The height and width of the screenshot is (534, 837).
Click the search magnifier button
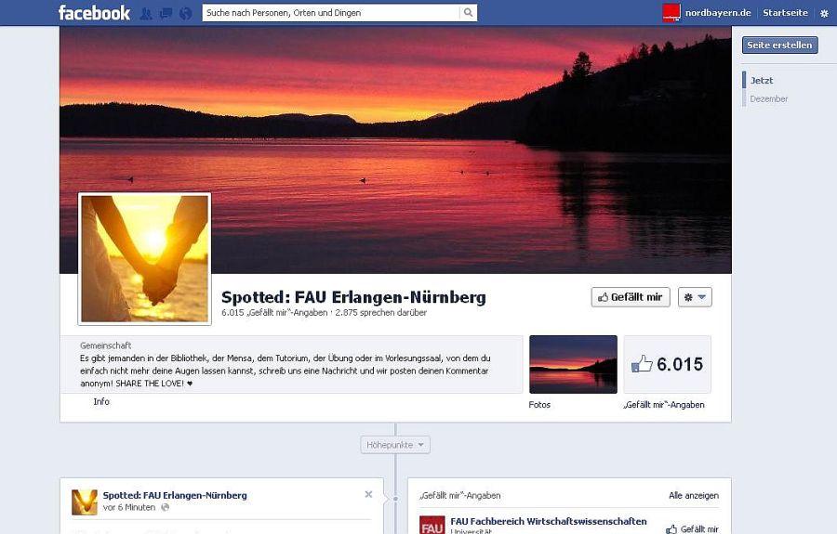tap(469, 13)
